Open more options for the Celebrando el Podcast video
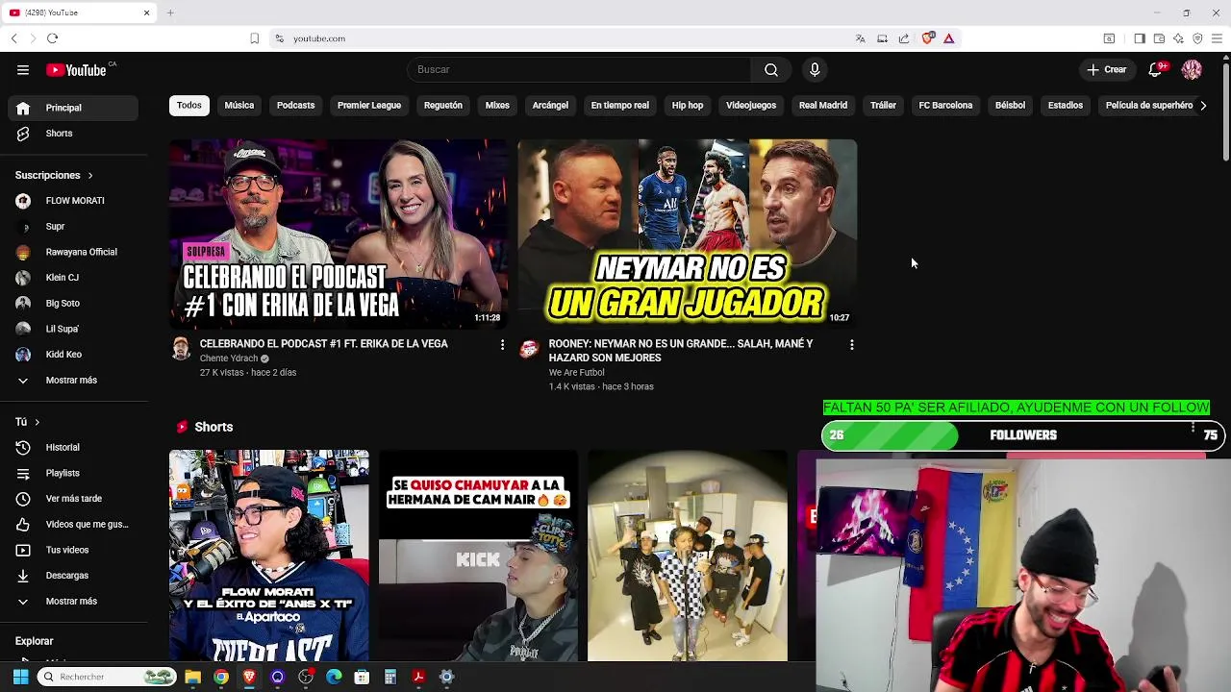The image size is (1231, 692). click(502, 344)
